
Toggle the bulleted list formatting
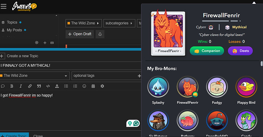pyautogui.click(x=66, y=86)
